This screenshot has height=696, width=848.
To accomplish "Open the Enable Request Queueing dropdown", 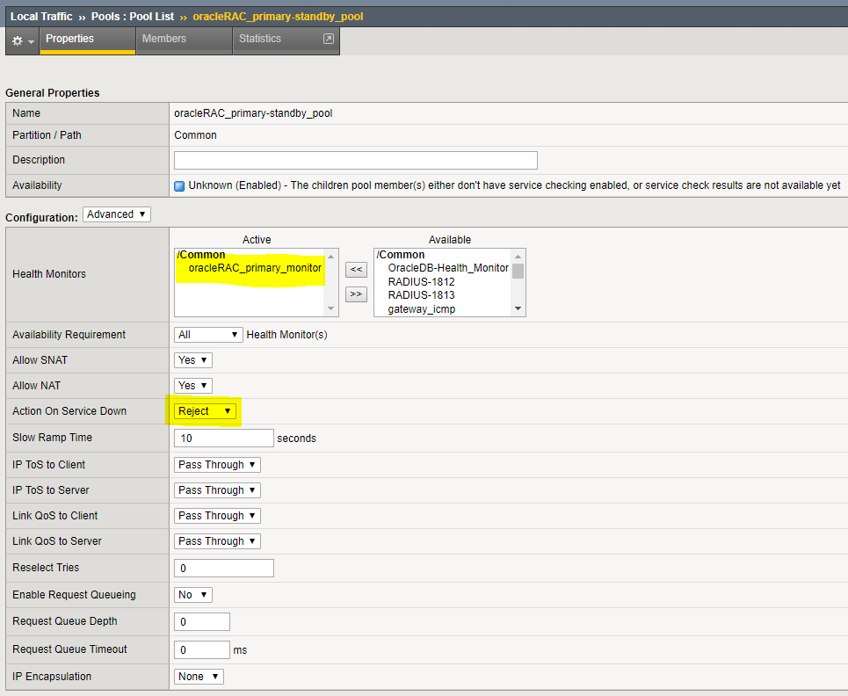I will tap(193, 595).
